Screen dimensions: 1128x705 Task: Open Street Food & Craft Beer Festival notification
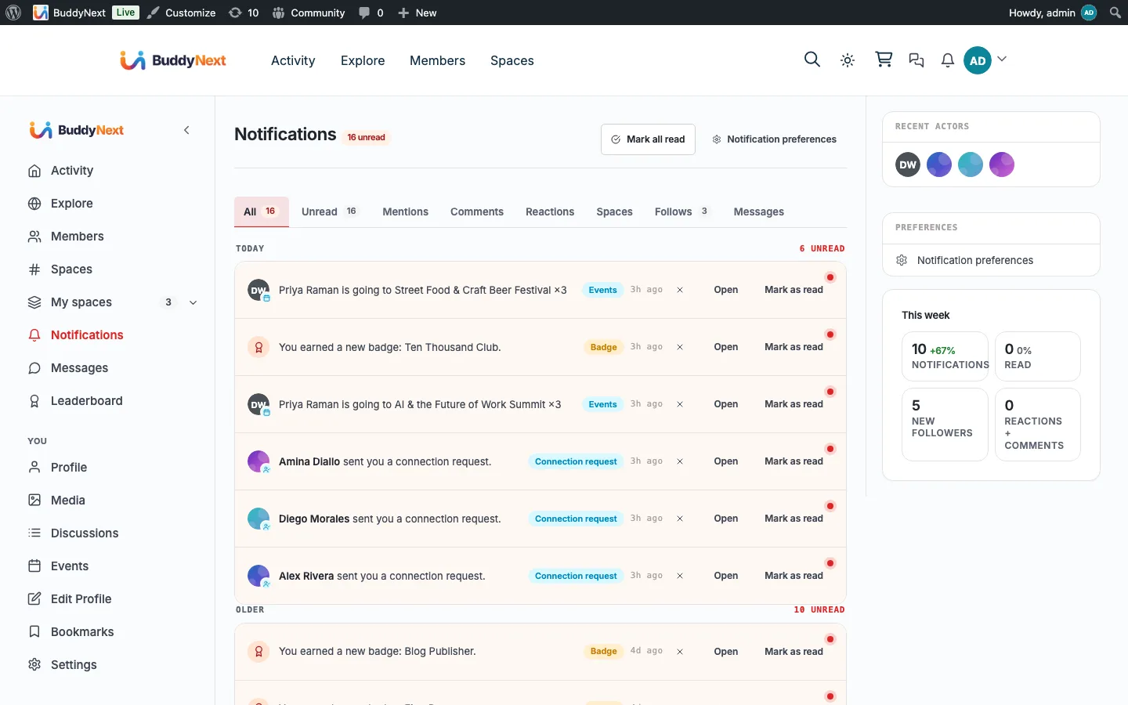tap(726, 290)
